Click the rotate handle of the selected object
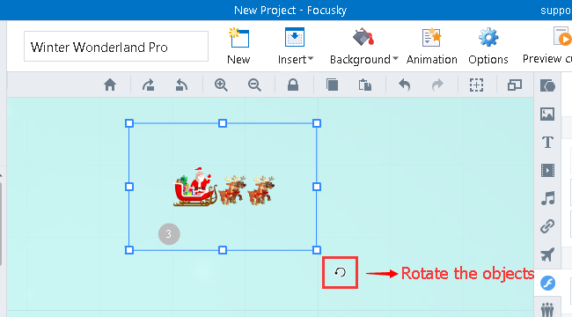572x317 pixels. pos(340,272)
